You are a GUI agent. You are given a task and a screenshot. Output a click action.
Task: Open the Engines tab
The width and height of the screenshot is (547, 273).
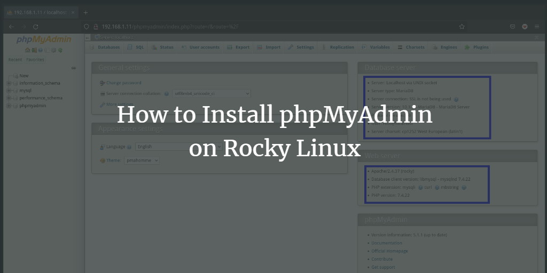point(444,47)
